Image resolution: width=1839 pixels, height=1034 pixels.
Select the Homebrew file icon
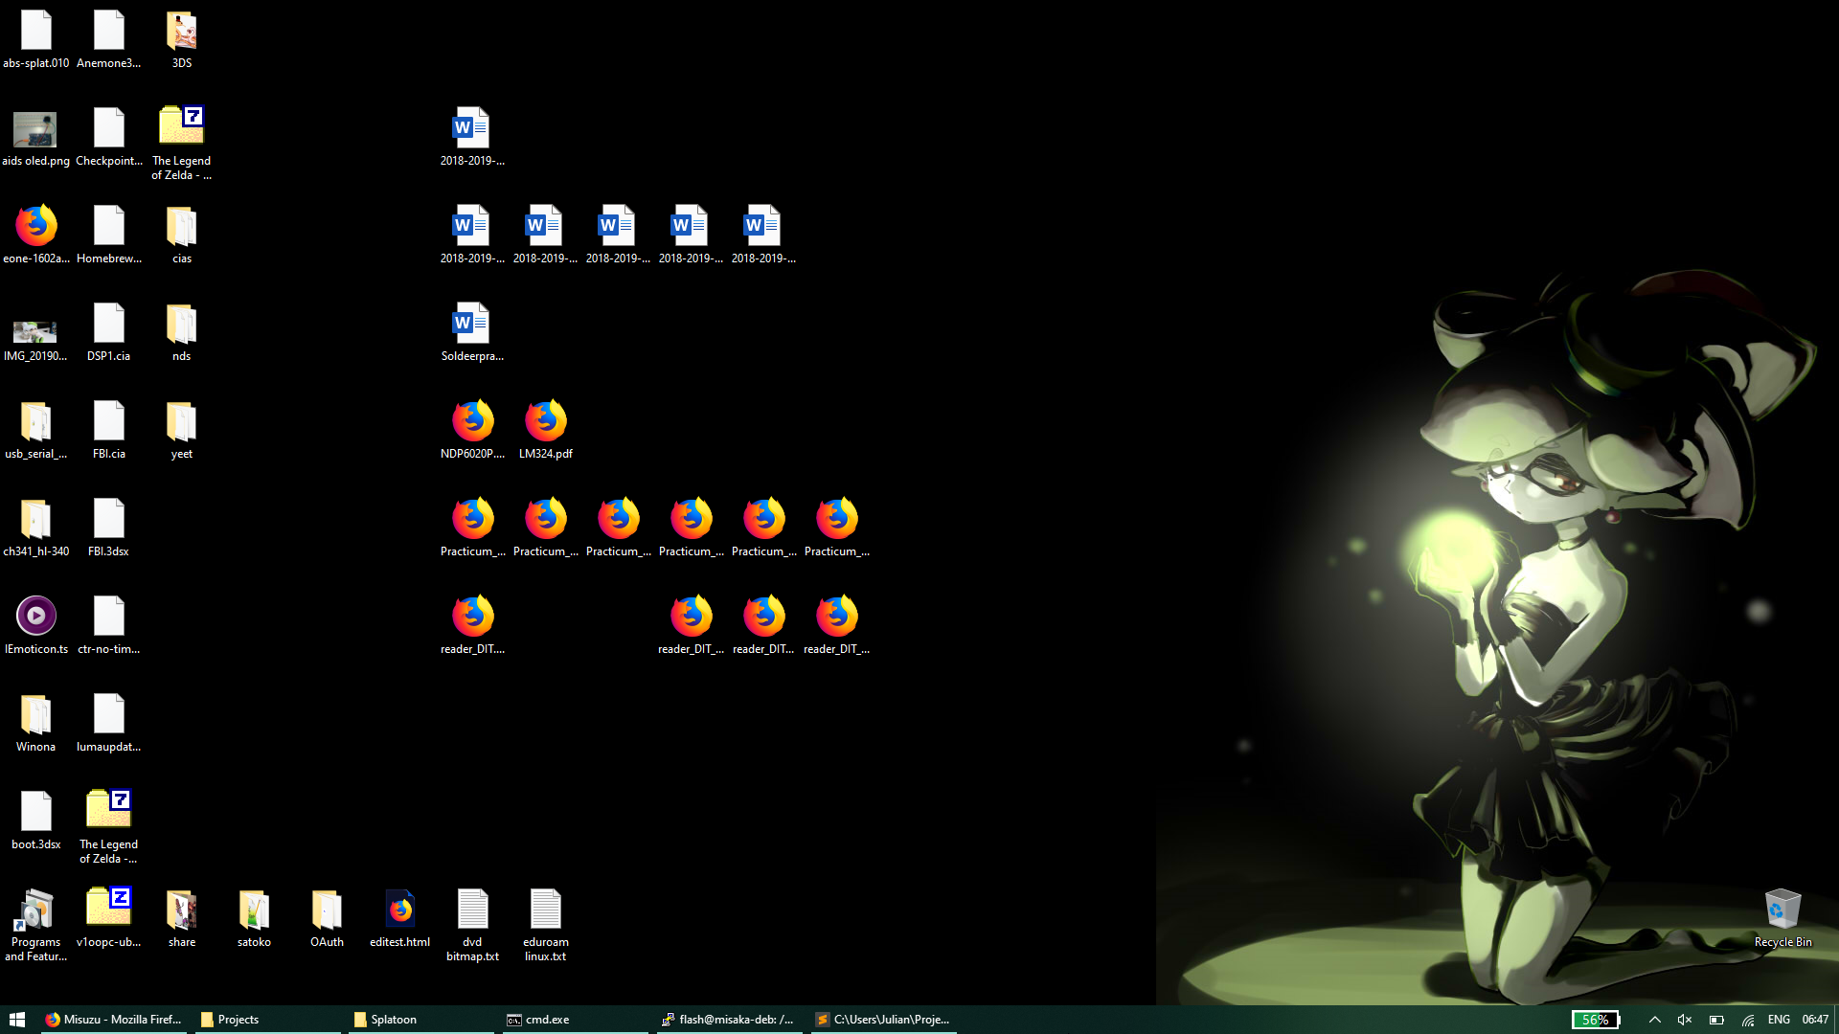(x=109, y=236)
